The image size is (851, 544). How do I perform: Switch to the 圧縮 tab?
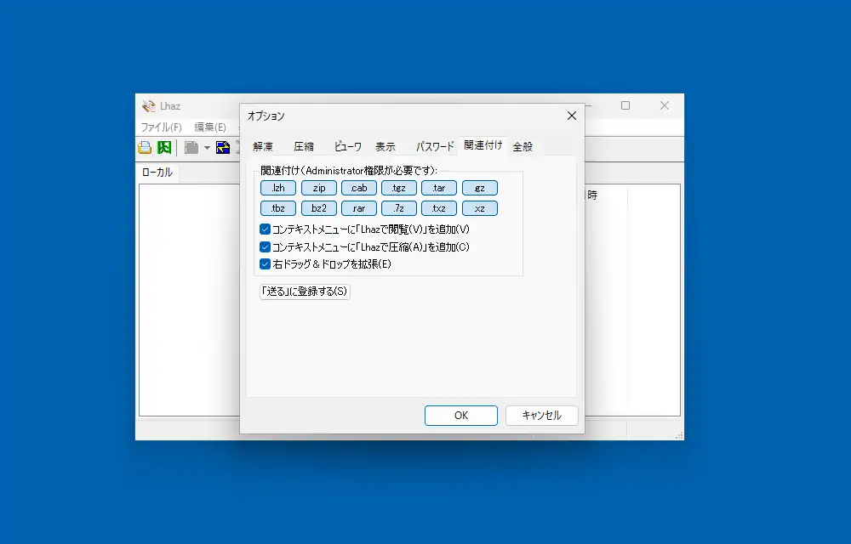point(304,146)
